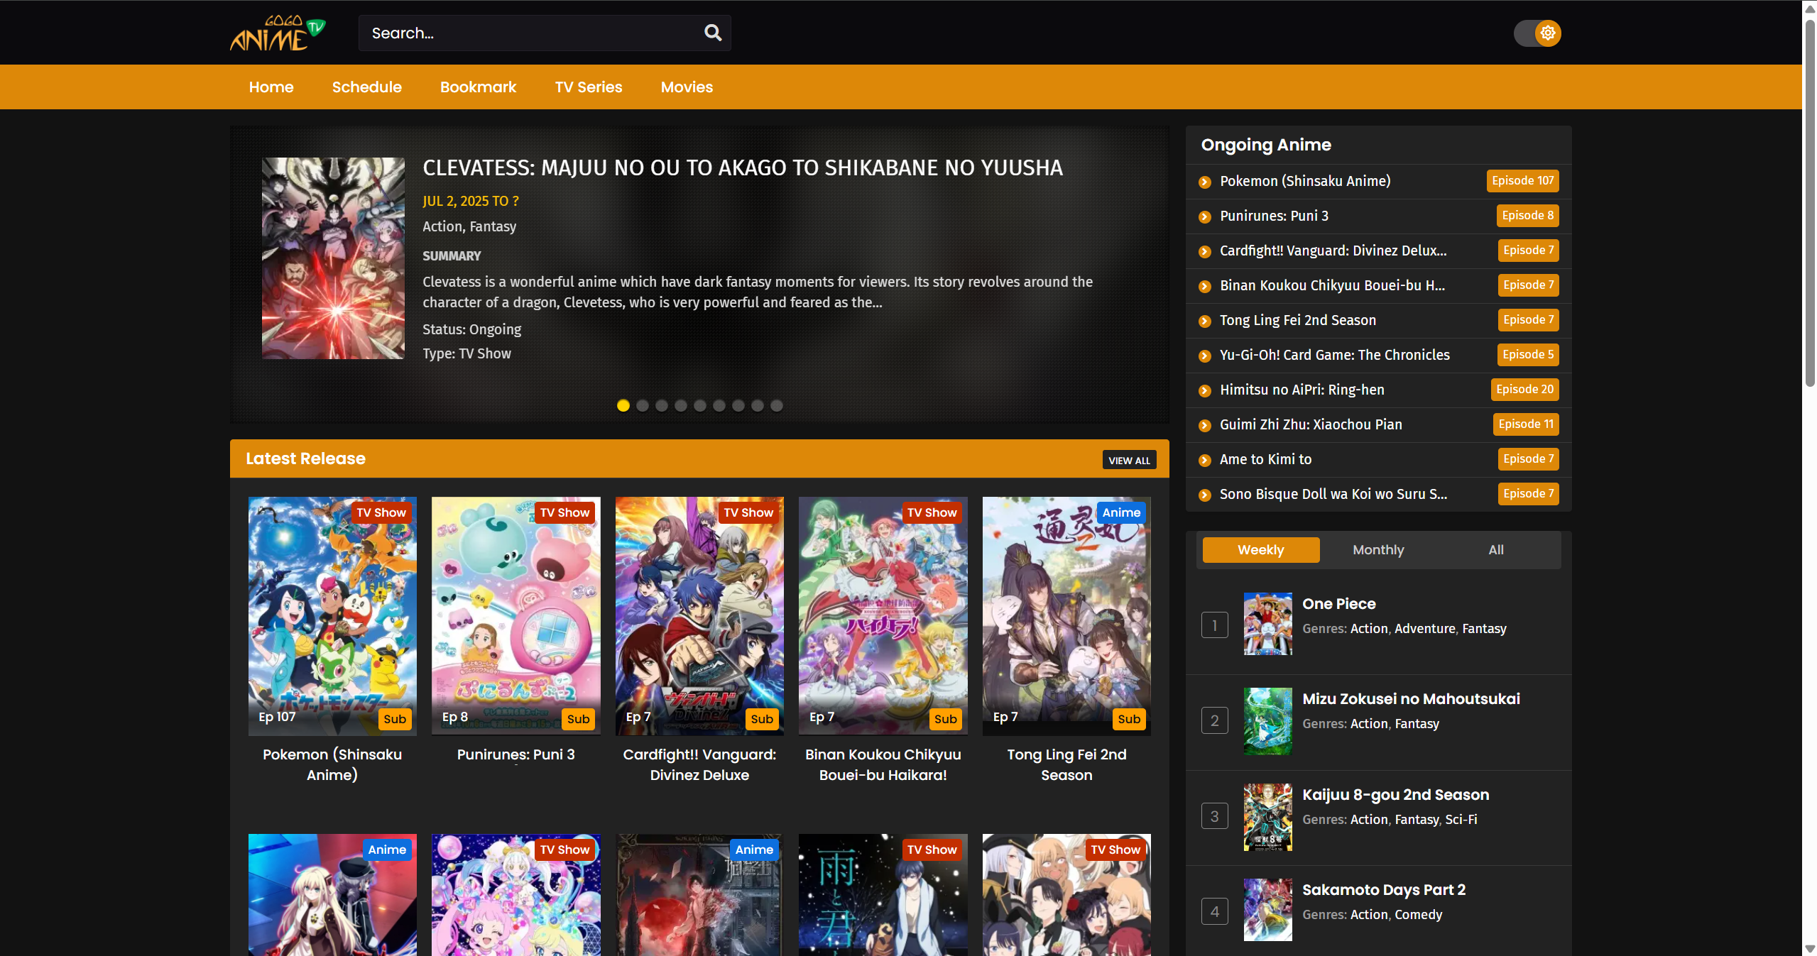Click the arrow icon beside Guimi Zhi Zhu

(1204, 426)
